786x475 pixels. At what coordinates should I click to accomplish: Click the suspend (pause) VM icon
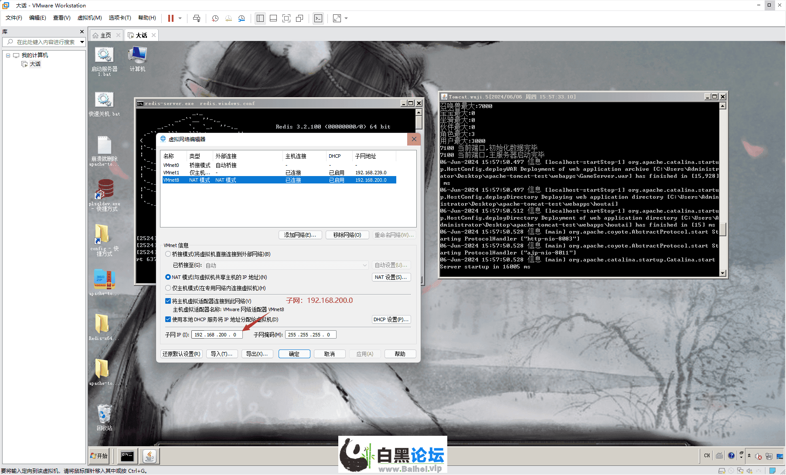[x=171, y=18]
